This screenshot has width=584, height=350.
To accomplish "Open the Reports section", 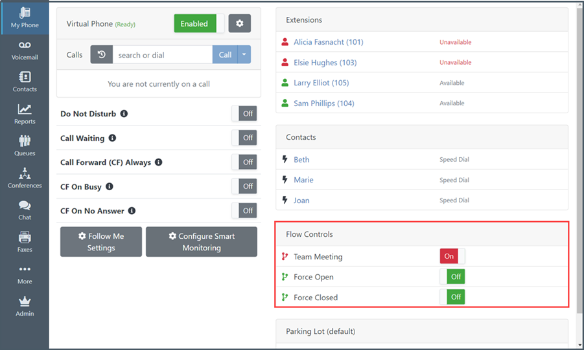I will 25,114.
